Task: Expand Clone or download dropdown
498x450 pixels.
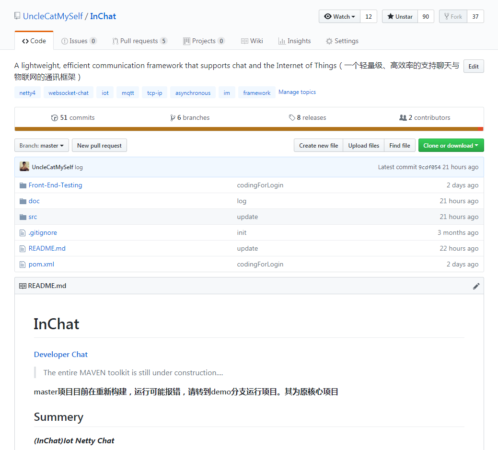Action: coord(451,146)
